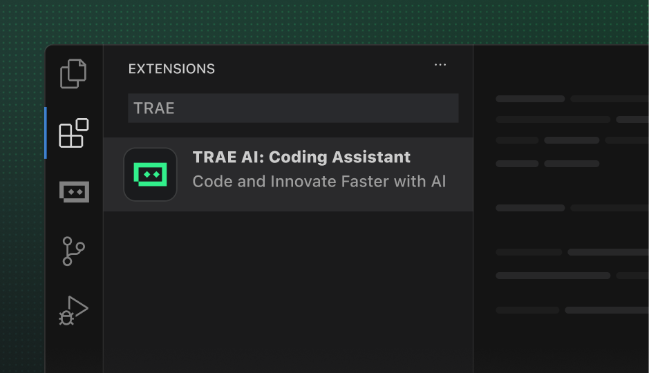The image size is (649, 373).
Task: Select the TRAE AI: Coding Assistant result
Action: point(301,157)
